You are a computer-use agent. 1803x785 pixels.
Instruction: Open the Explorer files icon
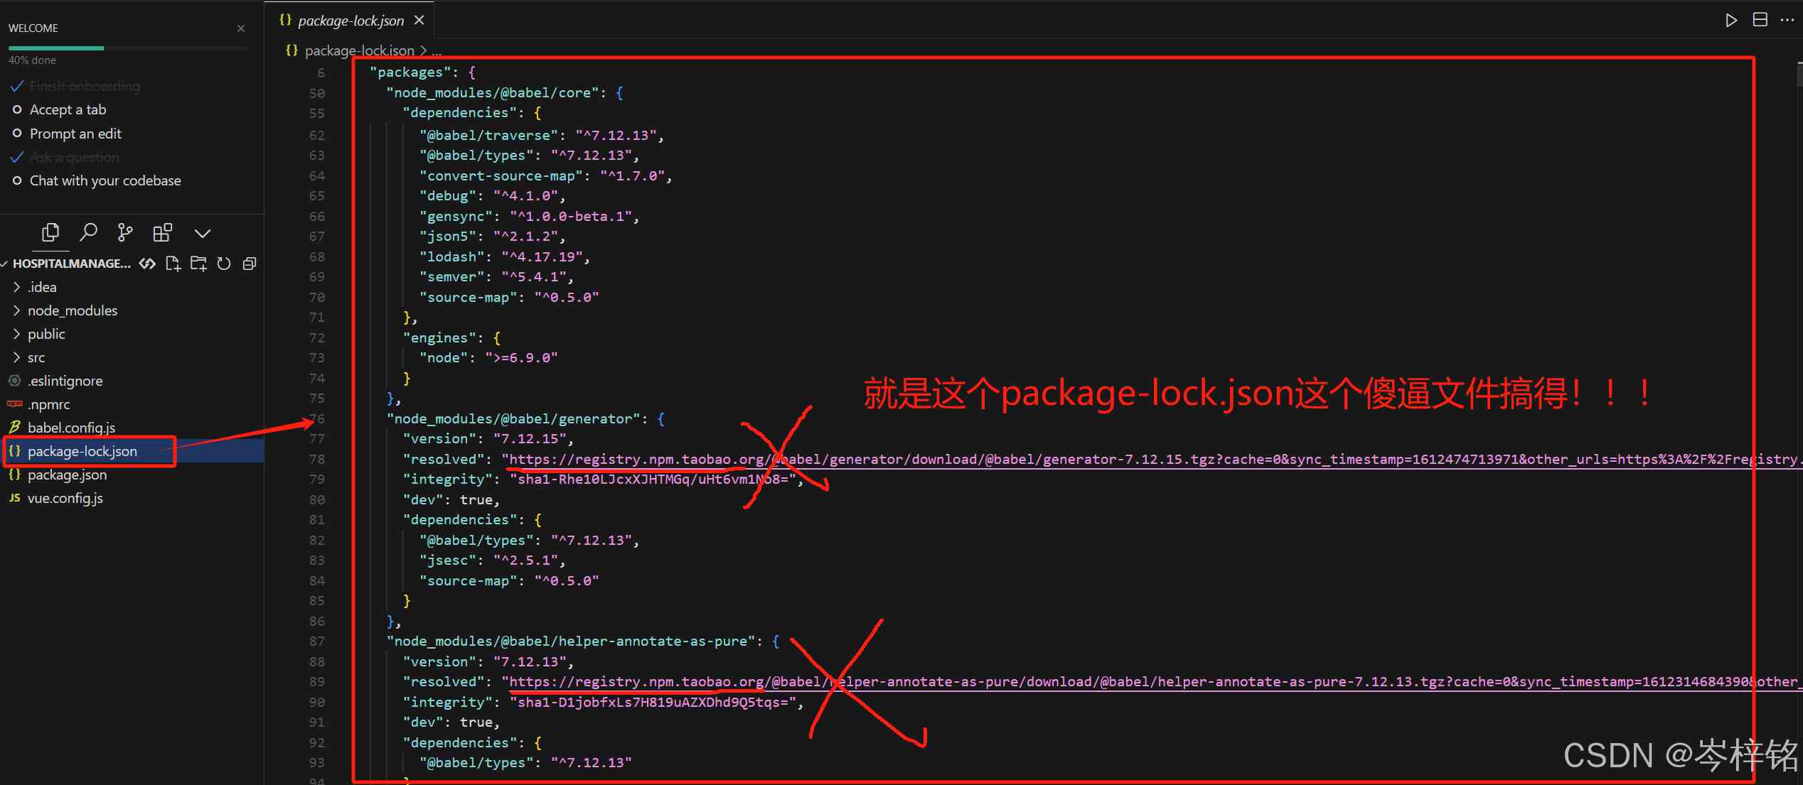pos(50,232)
